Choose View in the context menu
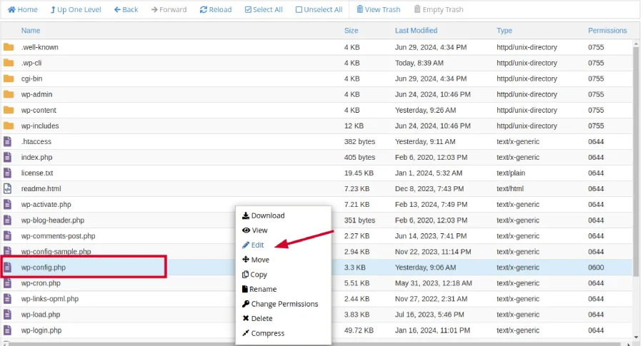The height and width of the screenshot is (346, 643). click(254, 230)
